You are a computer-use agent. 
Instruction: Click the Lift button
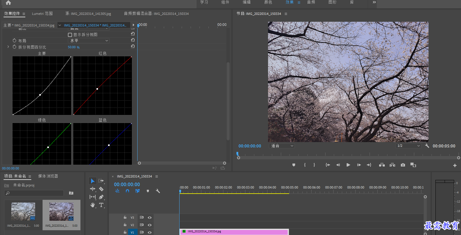click(382, 165)
